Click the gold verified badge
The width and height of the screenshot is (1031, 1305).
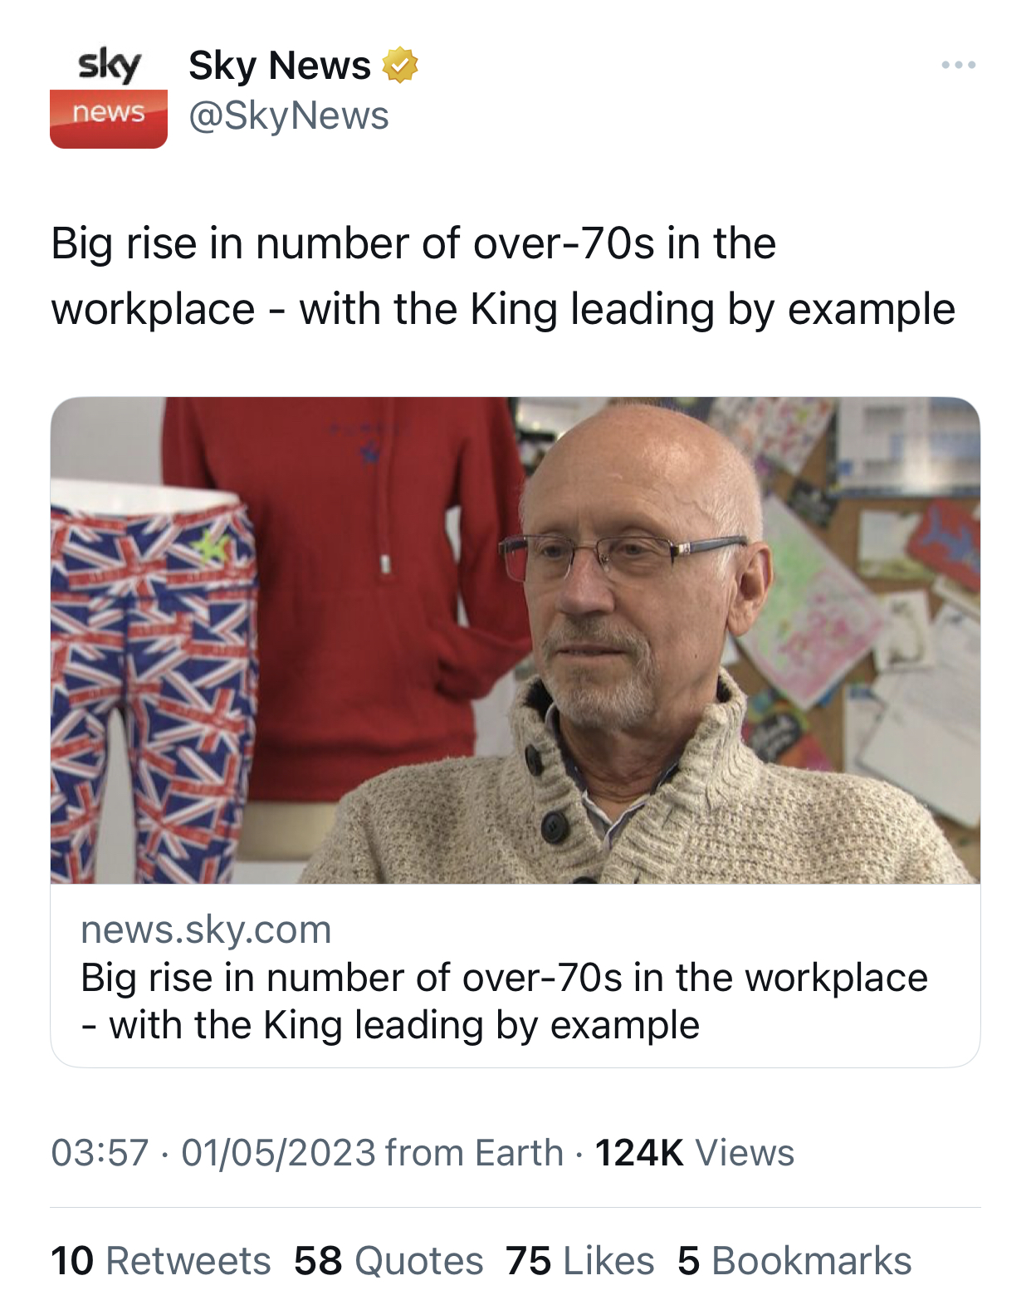(400, 66)
